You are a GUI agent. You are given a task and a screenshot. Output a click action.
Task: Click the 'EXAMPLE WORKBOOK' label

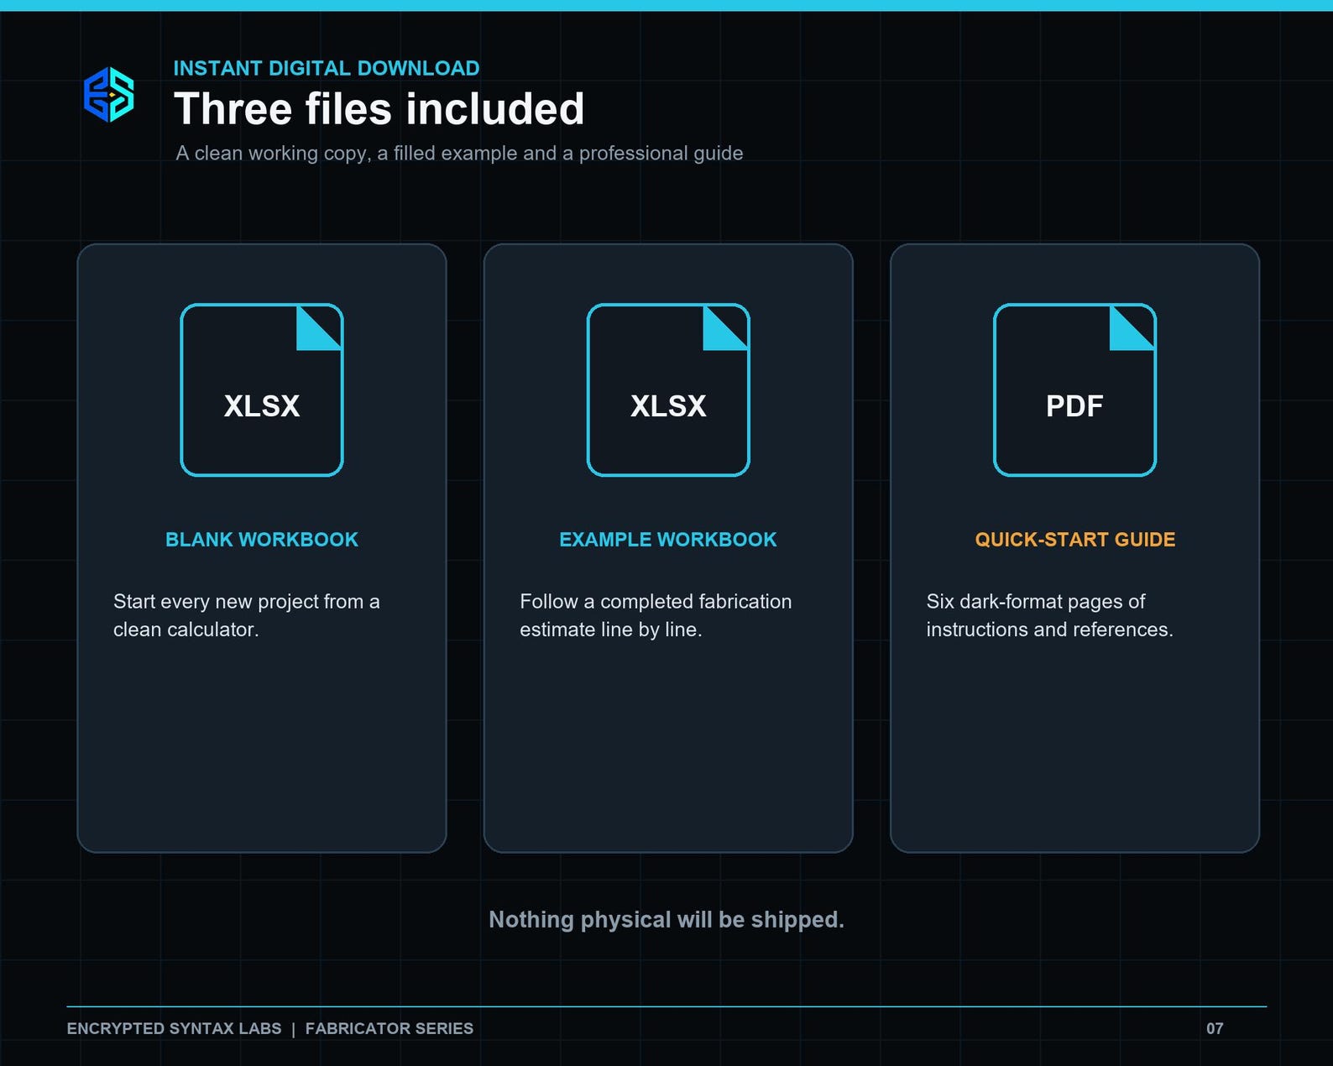coord(668,540)
